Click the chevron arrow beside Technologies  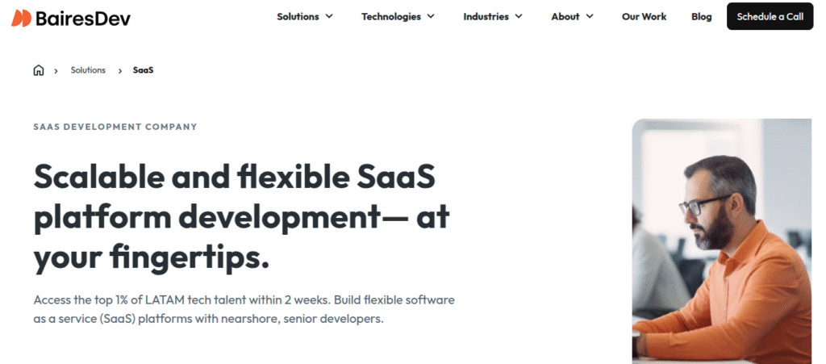tap(431, 16)
